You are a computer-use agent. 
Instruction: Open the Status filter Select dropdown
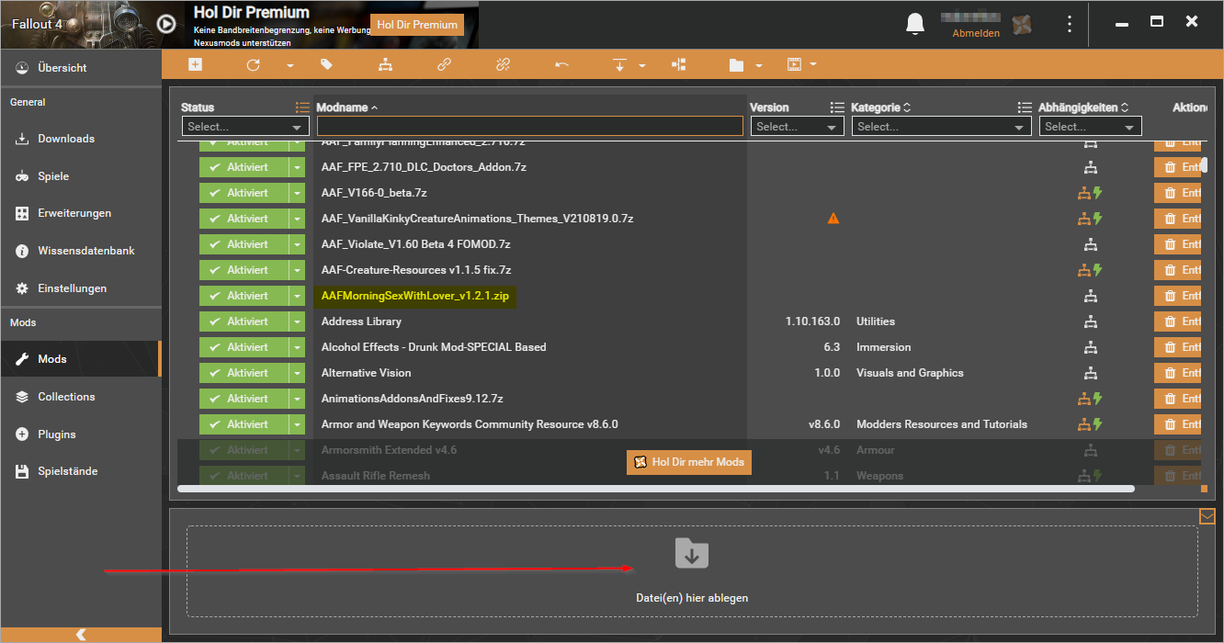[x=245, y=127]
